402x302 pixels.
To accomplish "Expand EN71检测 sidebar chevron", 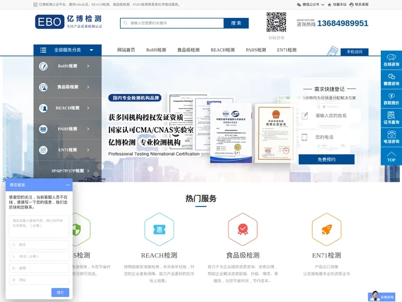I will pos(88,150).
